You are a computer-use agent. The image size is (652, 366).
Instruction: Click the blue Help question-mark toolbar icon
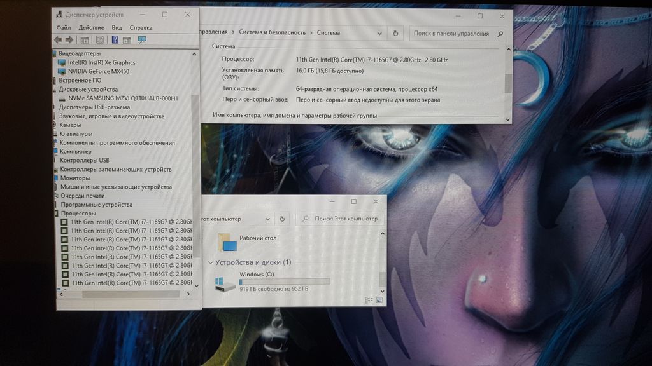[x=115, y=40]
